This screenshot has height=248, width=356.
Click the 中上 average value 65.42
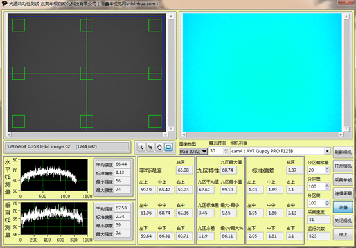(x=166, y=190)
